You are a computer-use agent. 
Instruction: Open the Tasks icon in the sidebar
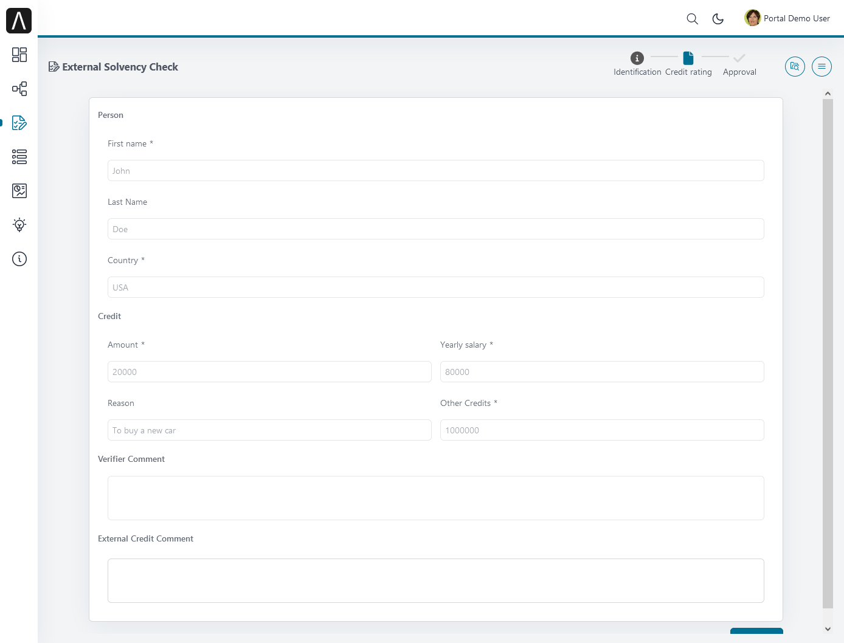tap(19, 123)
